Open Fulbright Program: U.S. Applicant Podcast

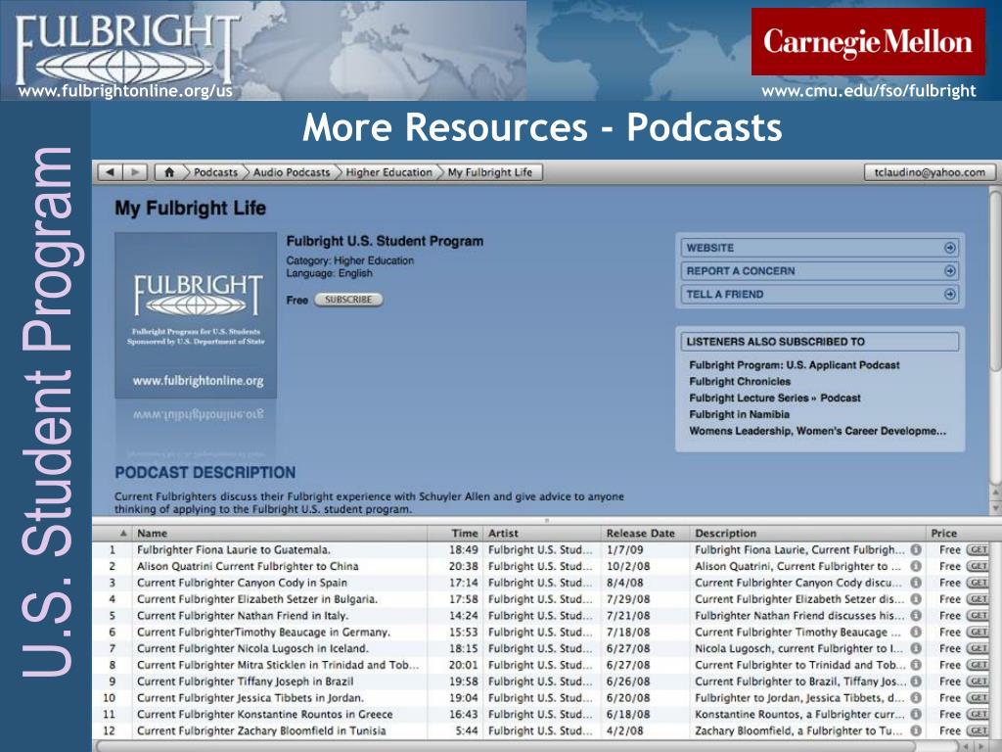(x=794, y=365)
